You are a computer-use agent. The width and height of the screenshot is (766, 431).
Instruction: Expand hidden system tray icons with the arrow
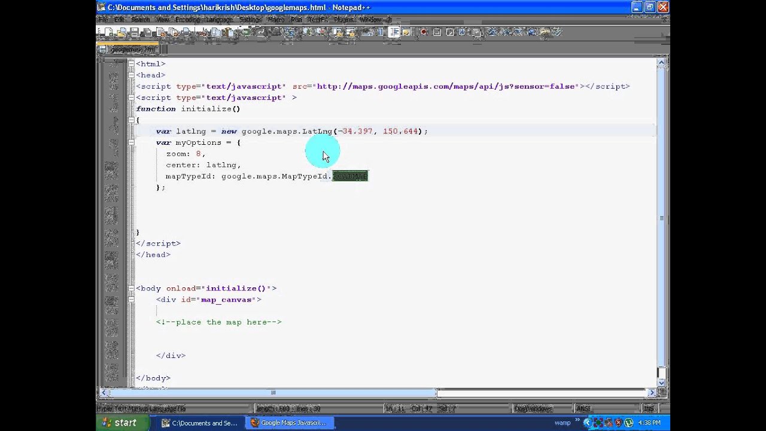tap(587, 423)
